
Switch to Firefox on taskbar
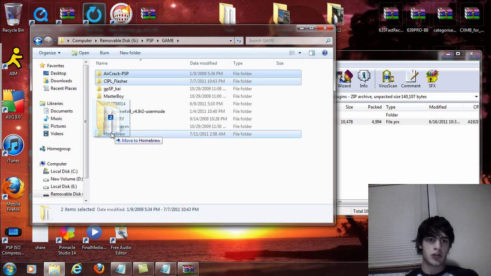[x=99, y=269]
